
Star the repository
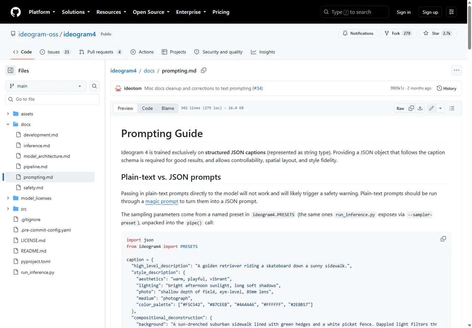pyautogui.click(x=438, y=33)
